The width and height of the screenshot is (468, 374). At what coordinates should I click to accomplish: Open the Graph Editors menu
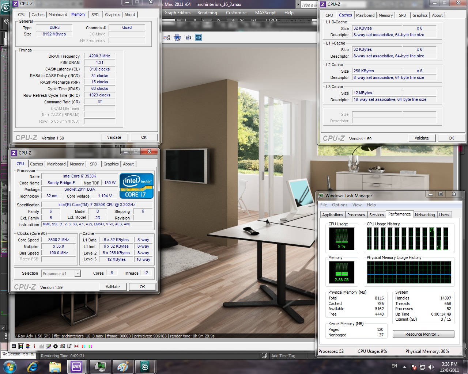click(x=177, y=13)
